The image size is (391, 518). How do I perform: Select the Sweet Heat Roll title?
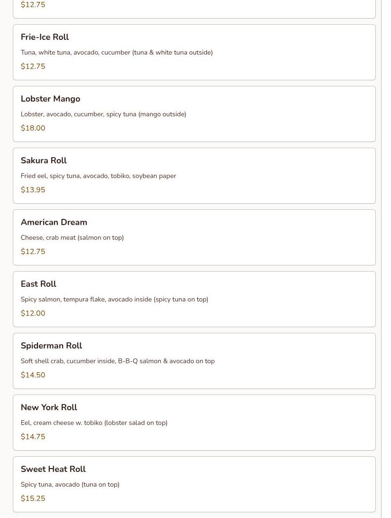(x=53, y=469)
